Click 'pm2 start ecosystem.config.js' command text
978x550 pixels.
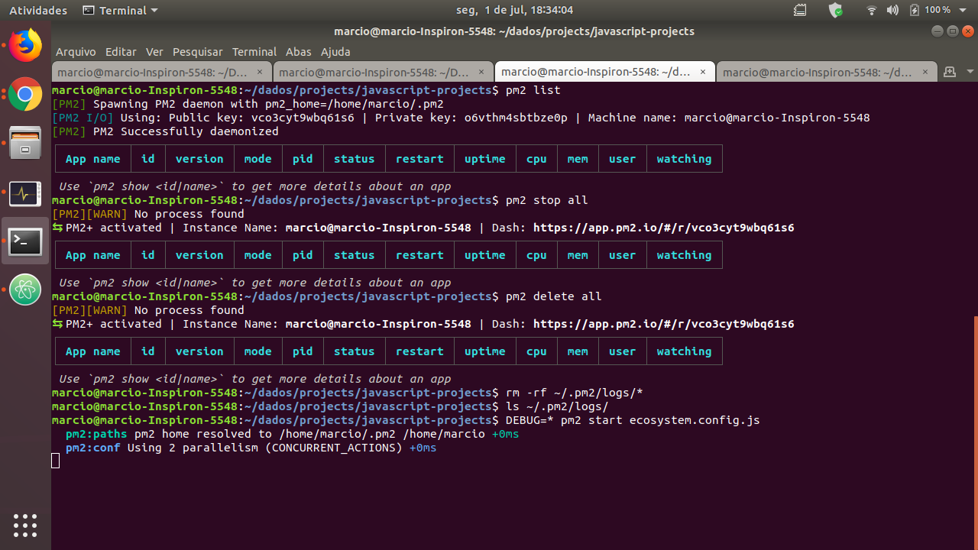pyautogui.click(x=660, y=420)
